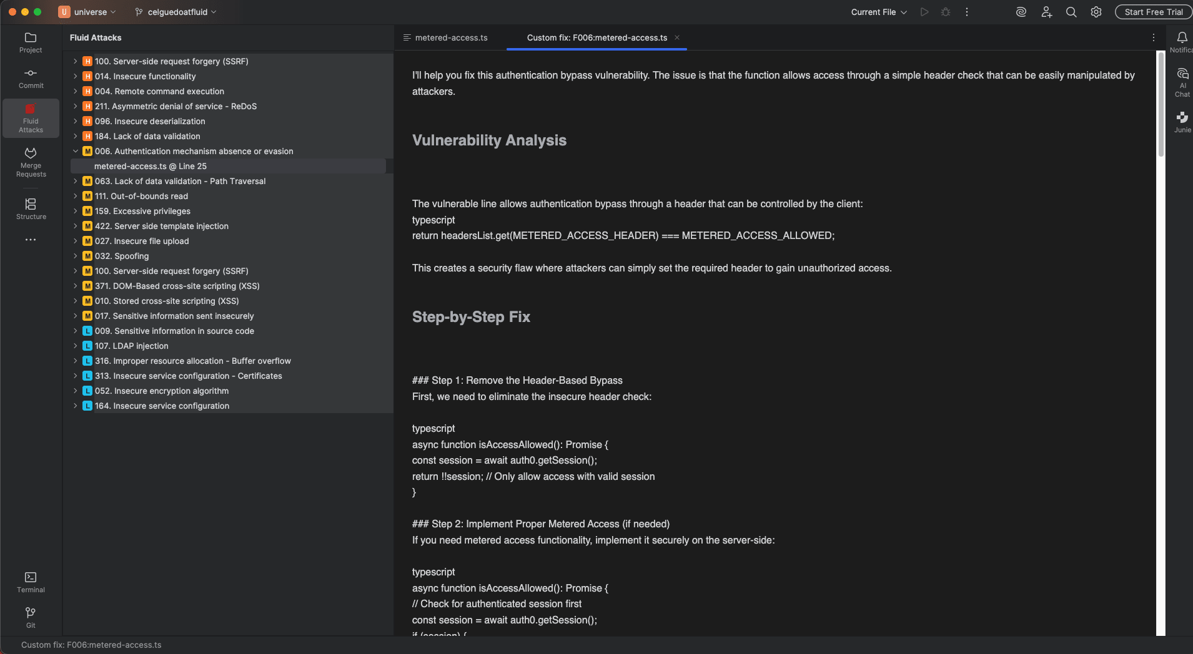
Task: Open more run actions menu
Action: [x=967, y=12]
